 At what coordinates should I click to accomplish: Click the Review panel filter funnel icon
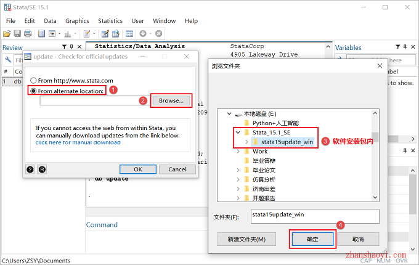pos(65,47)
